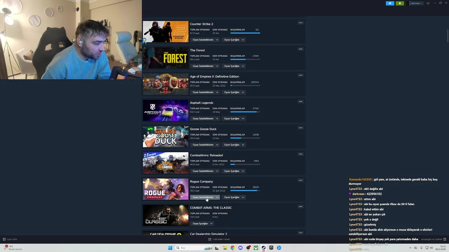449x252 pixels.
Task: Open Google Chrome from the taskbar
Action: [x=233, y=248]
